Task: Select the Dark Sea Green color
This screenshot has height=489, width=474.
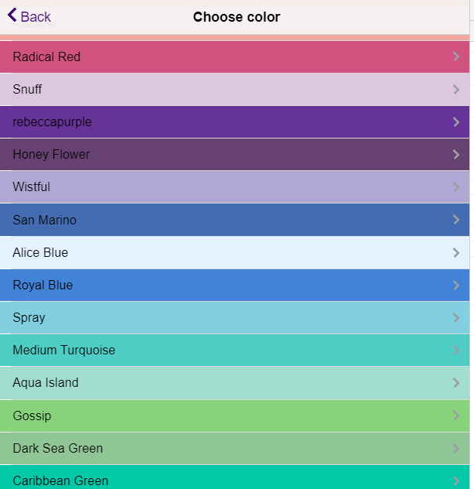Action: pyautogui.click(x=58, y=448)
